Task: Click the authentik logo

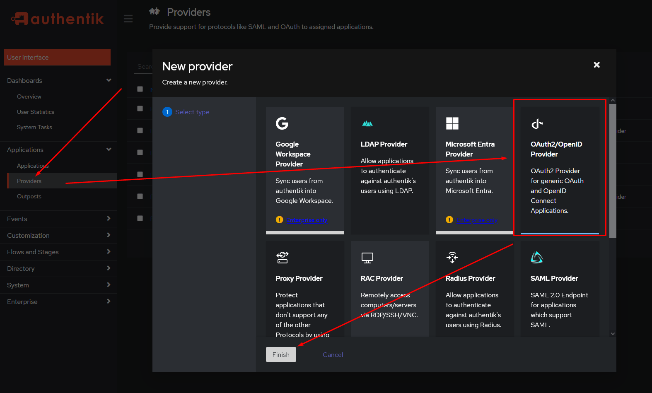Action: pyautogui.click(x=58, y=19)
